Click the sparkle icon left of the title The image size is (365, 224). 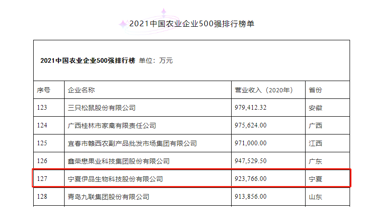coord(123,23)
